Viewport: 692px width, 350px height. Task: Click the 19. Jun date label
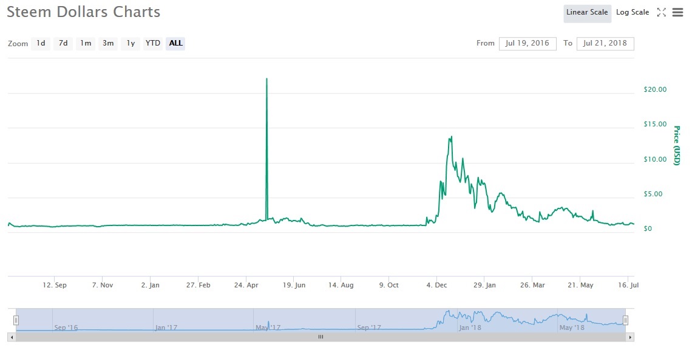(x=294, y=285)
